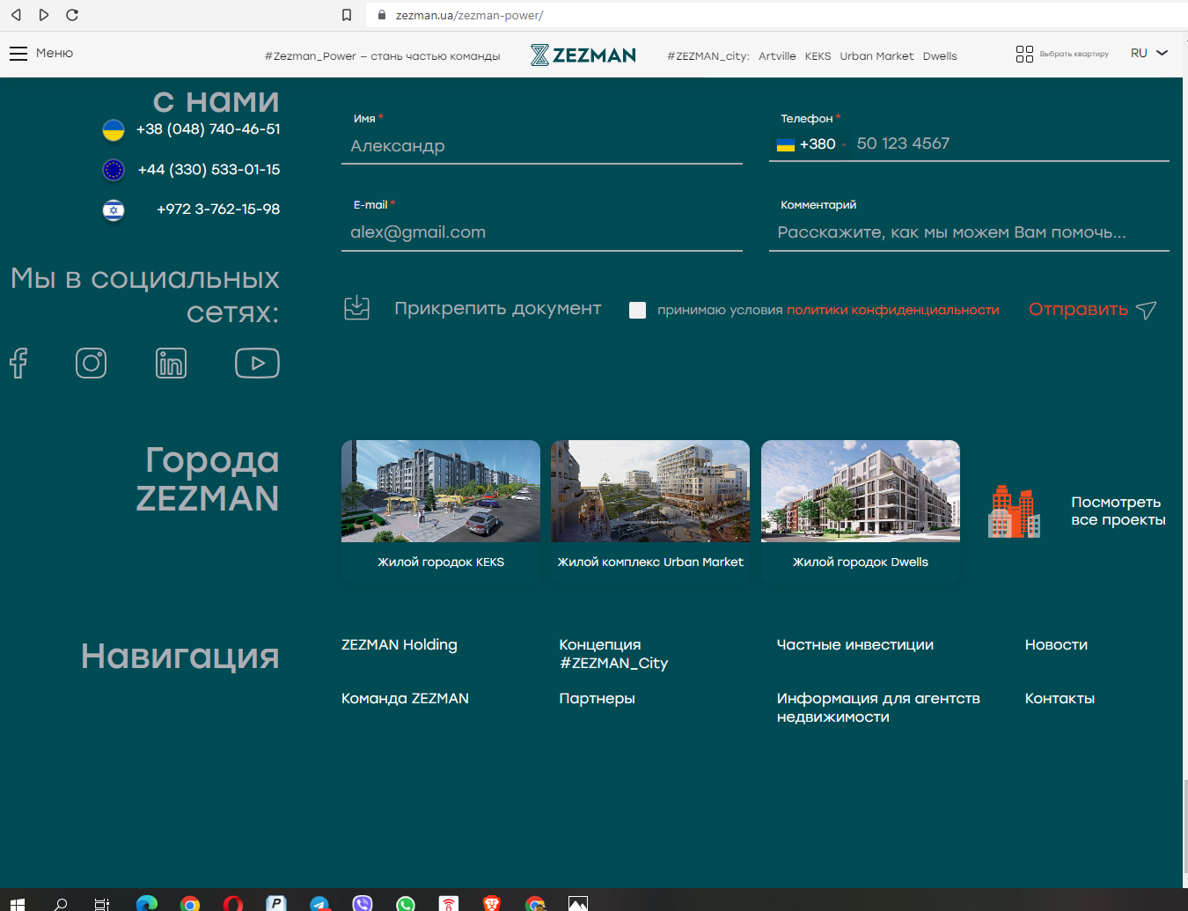Call the +972 3-762-15-98 number

coord(218,209)
